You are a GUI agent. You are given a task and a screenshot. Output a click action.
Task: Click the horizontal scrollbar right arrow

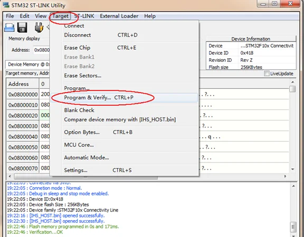click(285, 176)
